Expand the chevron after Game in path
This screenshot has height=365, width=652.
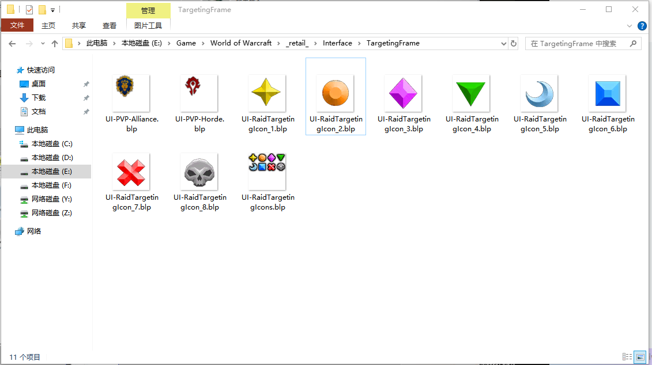click(203, 43)
